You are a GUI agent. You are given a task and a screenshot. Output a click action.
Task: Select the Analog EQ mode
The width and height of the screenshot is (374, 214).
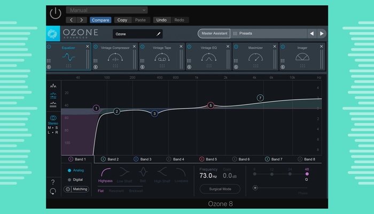[78, 170]
